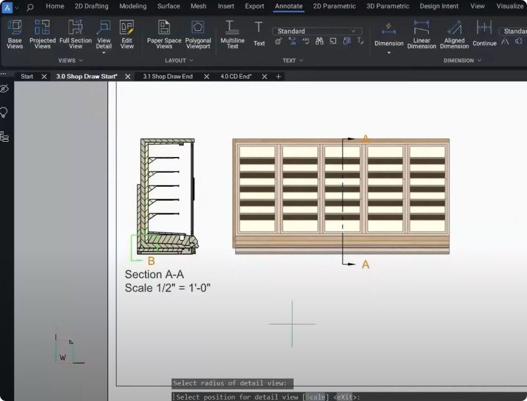The width and height of the screenshot is (527, 401).
Task: Add a new drawing tab with plus
Action: click(278, 77)
